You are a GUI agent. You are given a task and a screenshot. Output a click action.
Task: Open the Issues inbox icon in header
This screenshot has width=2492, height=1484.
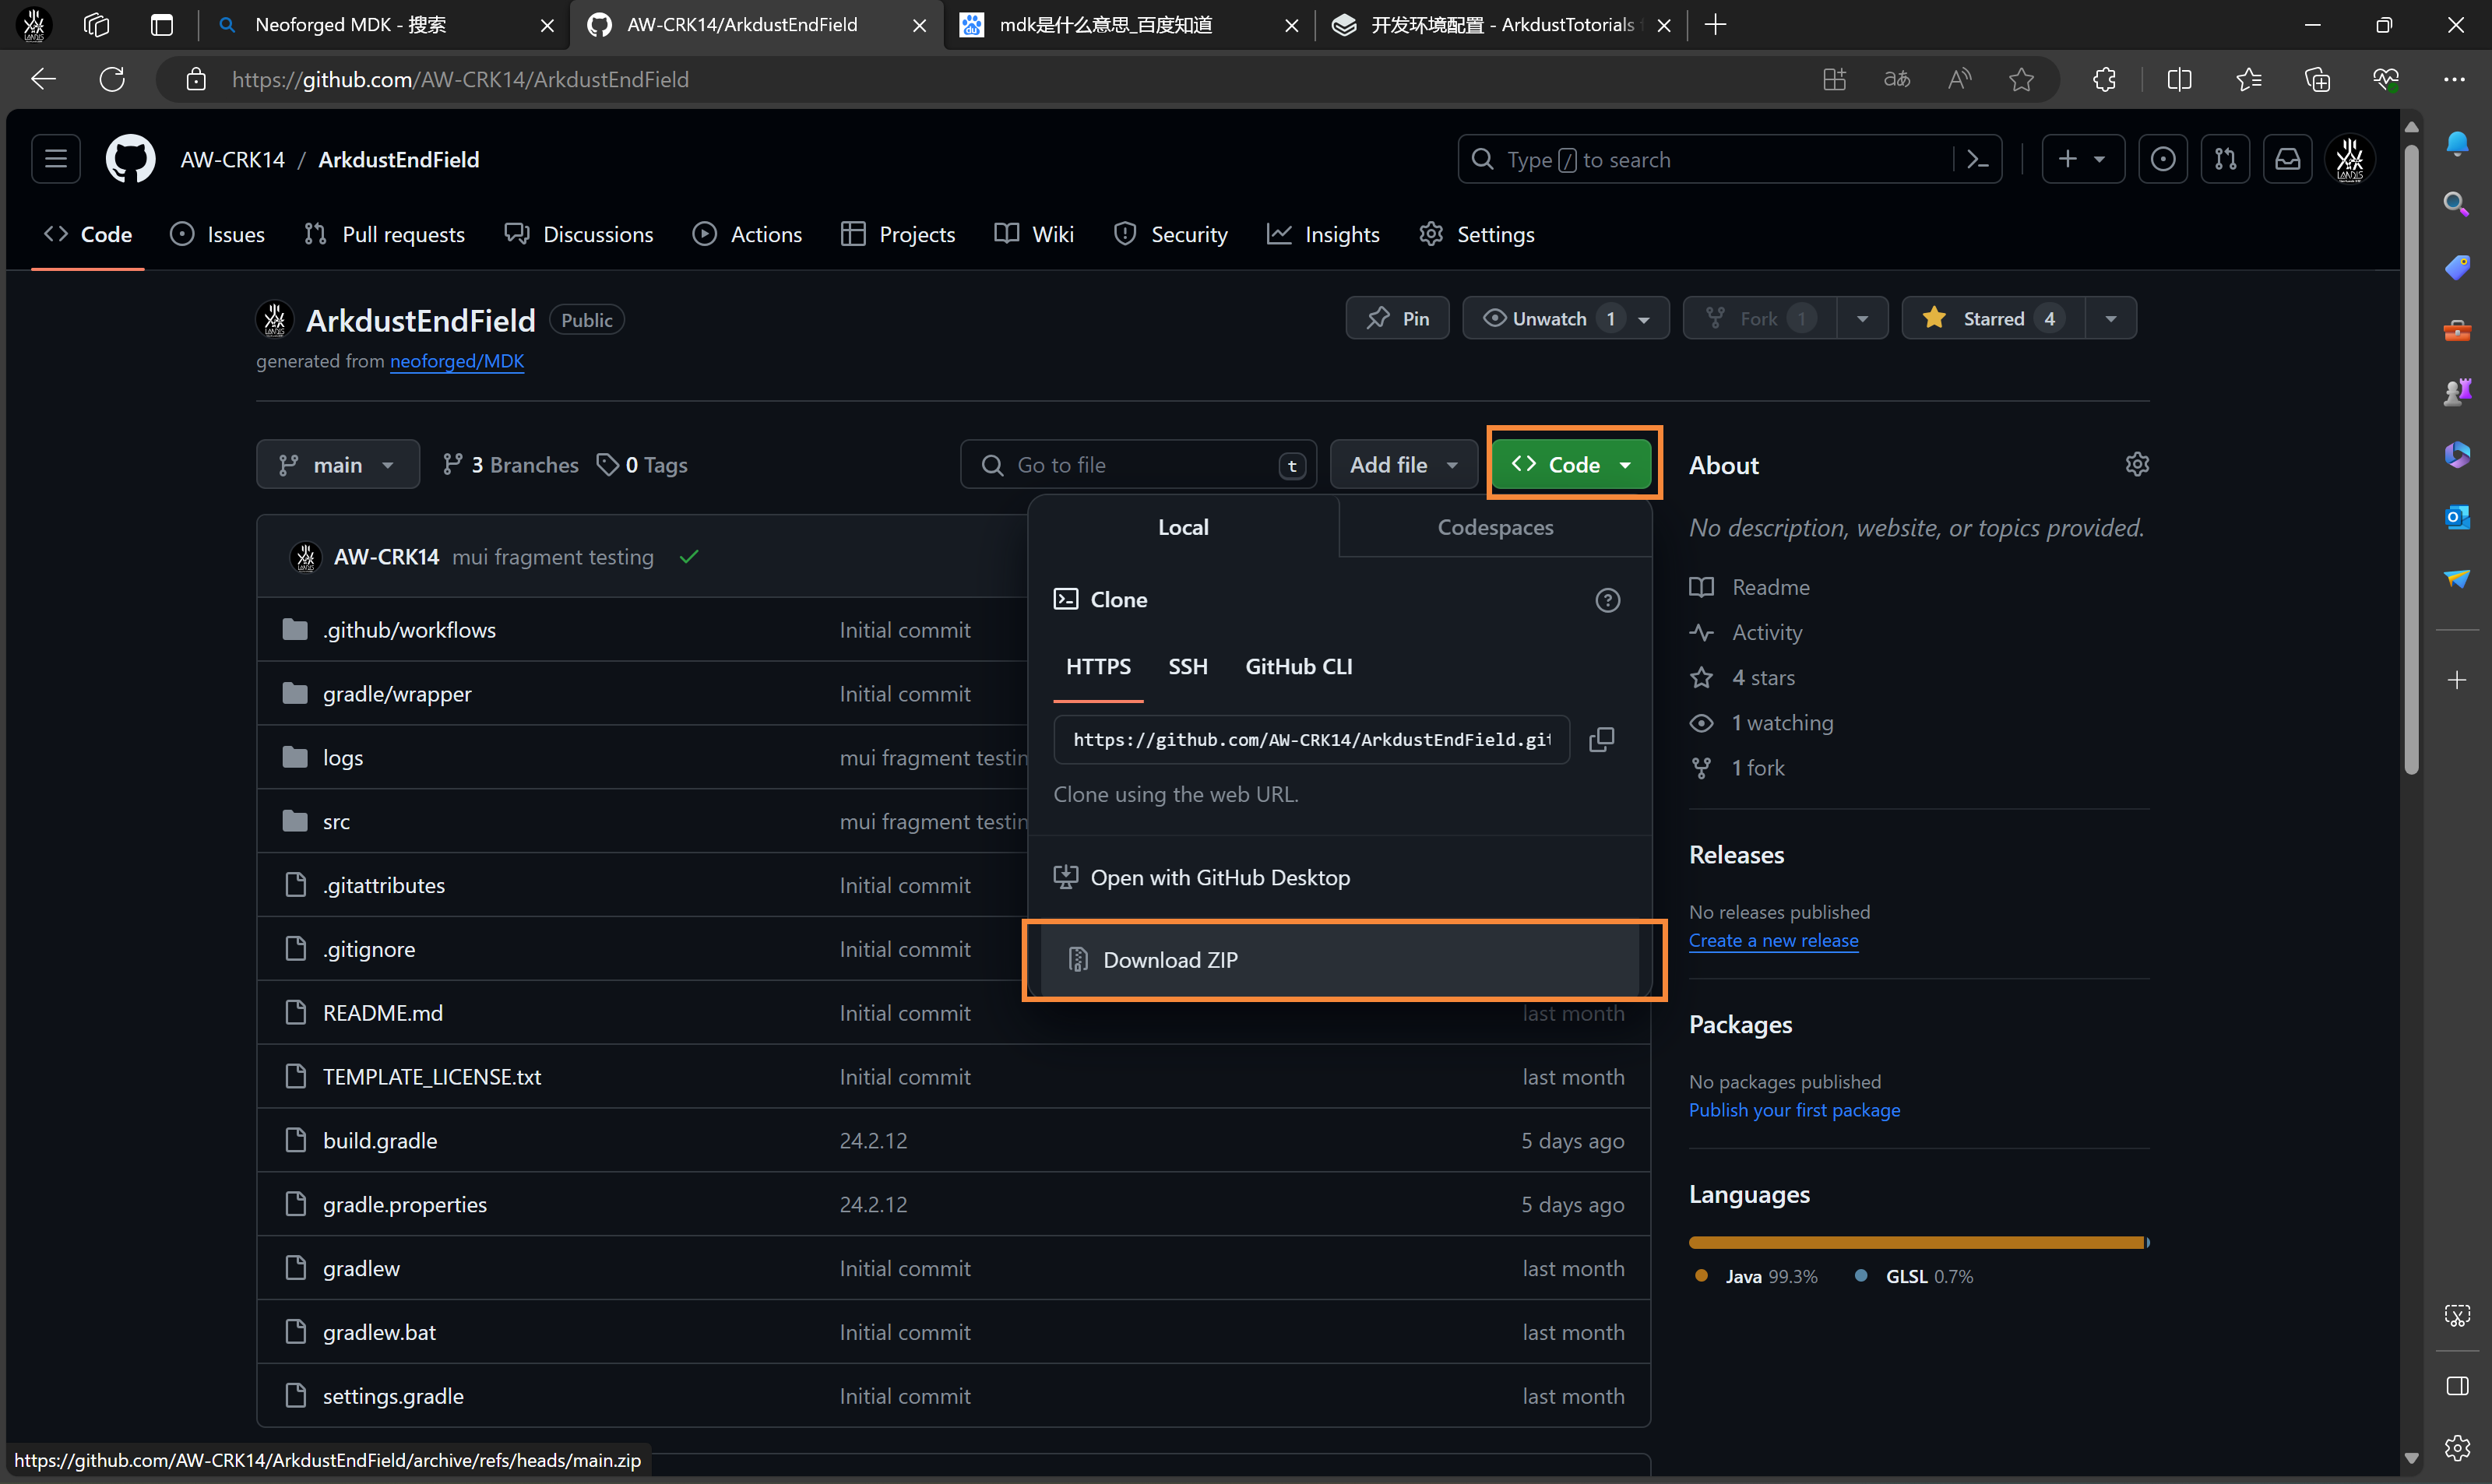tap(2162, 159)
